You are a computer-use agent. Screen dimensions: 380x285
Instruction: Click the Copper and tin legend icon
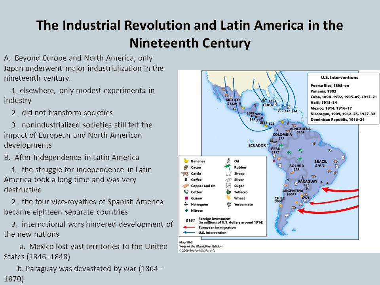[185, 186]
